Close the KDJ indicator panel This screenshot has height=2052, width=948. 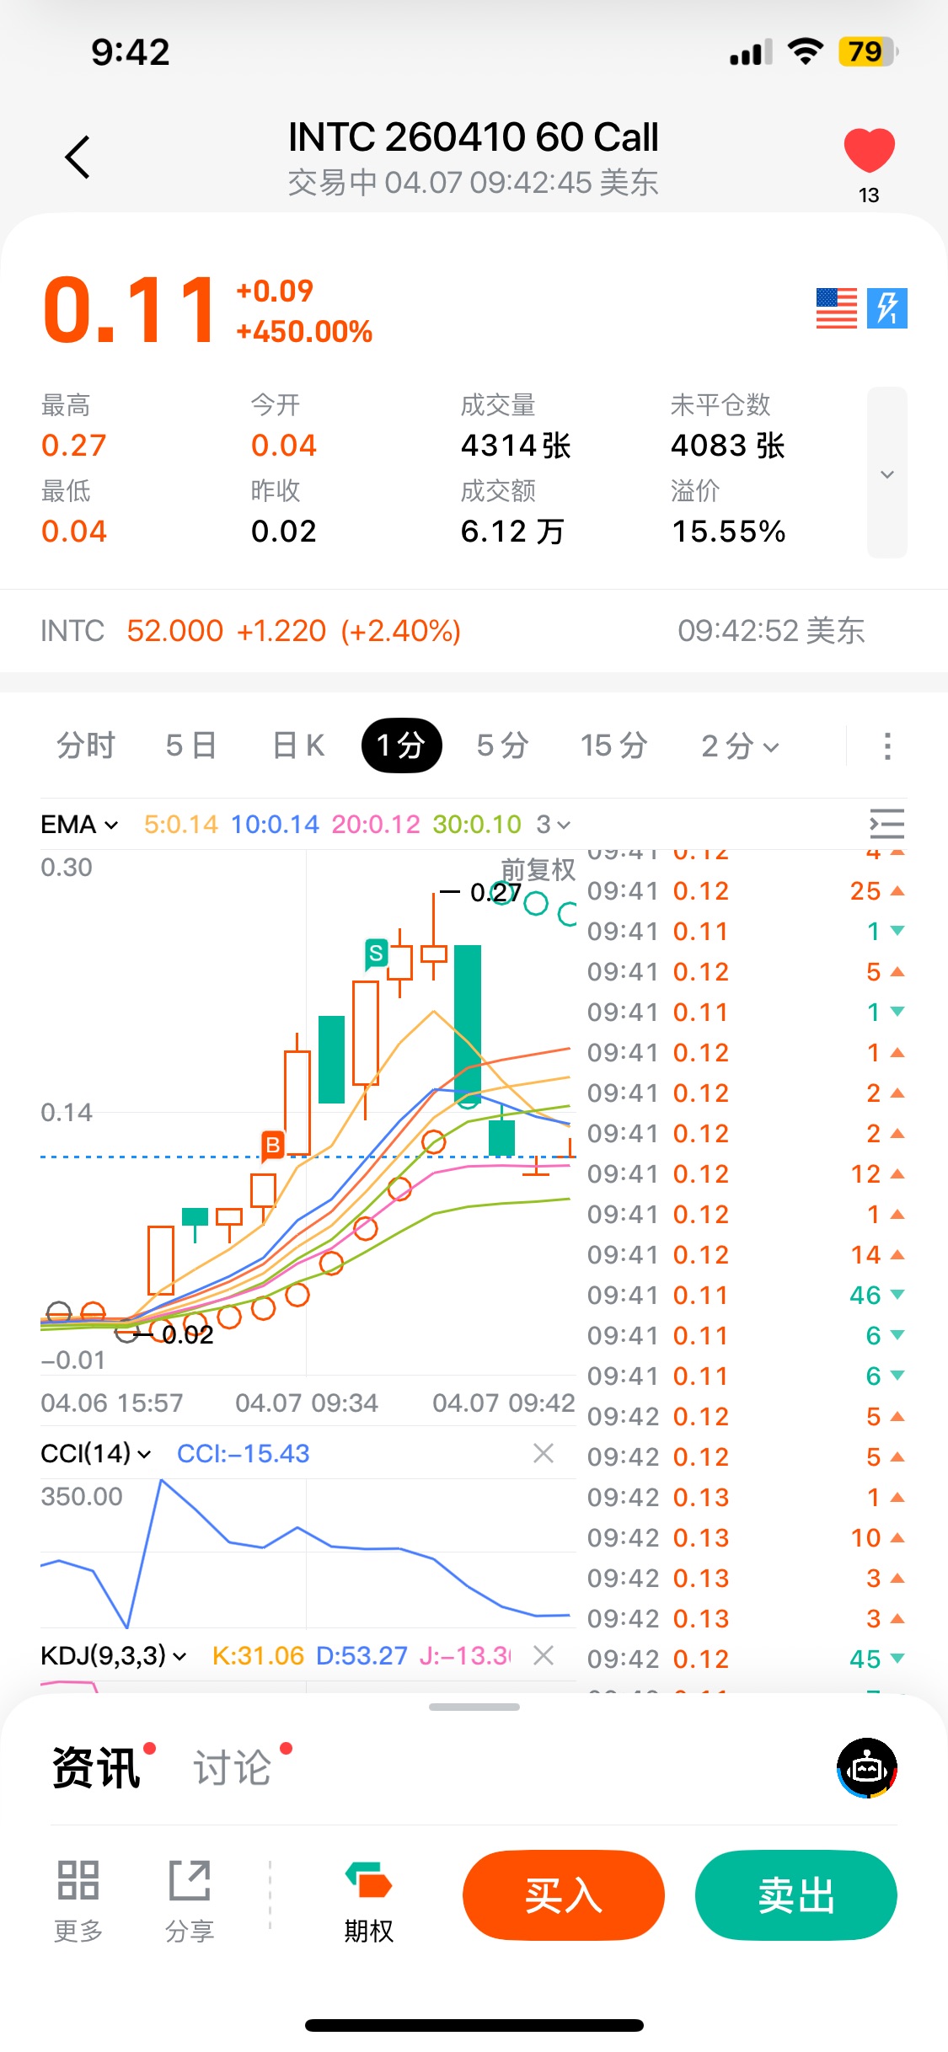pos(544,1655)
